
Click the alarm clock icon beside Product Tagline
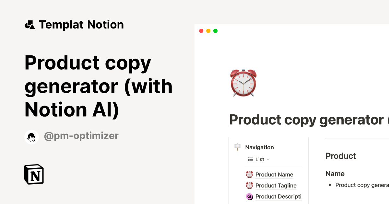pyautogui.click(x=249, y=186)
